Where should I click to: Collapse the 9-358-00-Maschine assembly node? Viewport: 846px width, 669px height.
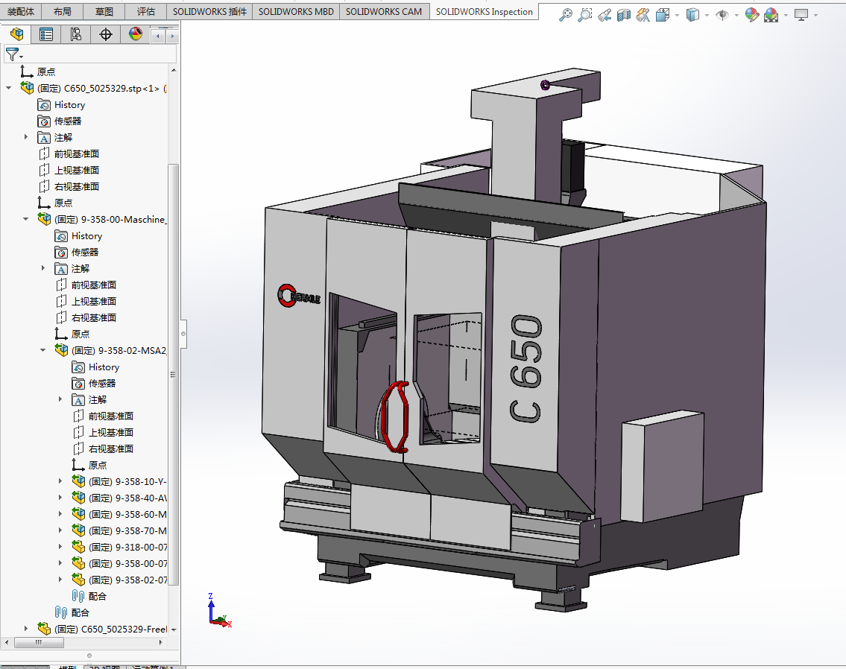[26, 219]
